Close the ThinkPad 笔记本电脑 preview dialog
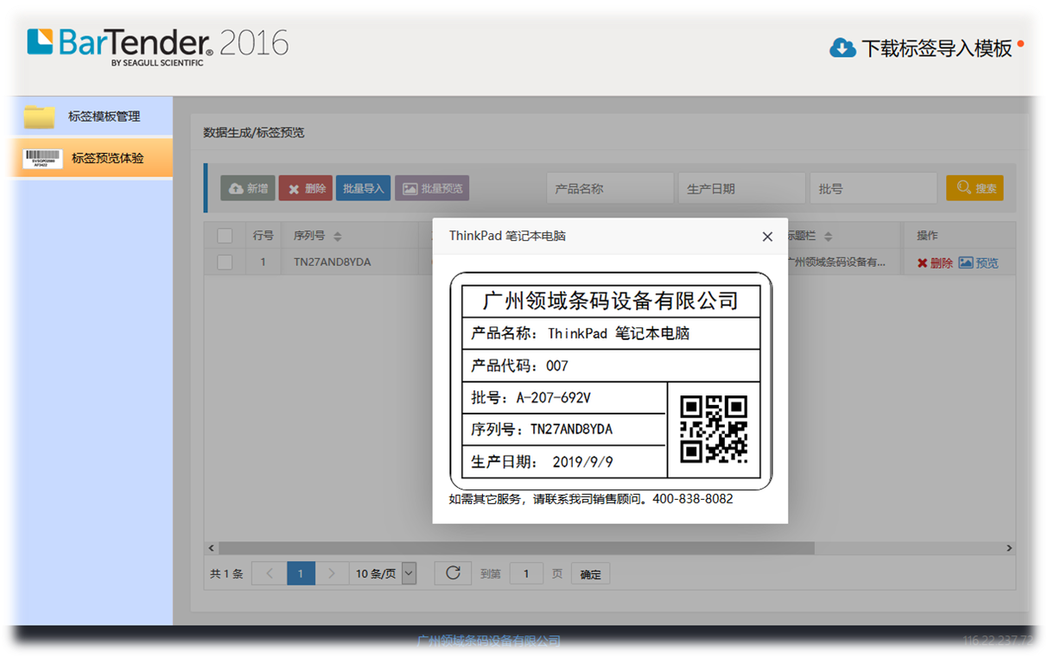The image size is (1048, 657). tap(767, 237)
